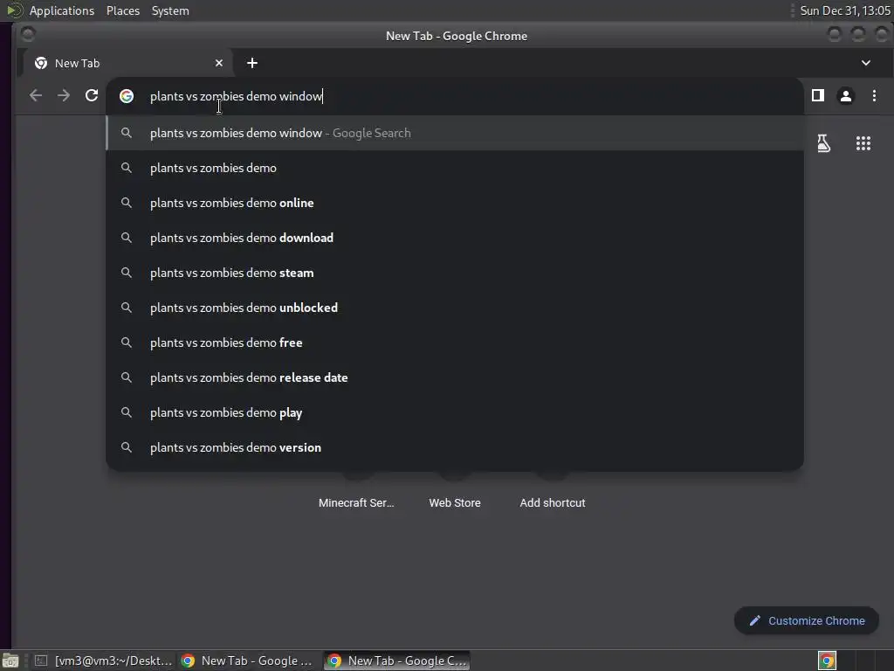894x671 pixels.
Task: Click the show desktop icon in taskbar
Action: pos(10,661)
